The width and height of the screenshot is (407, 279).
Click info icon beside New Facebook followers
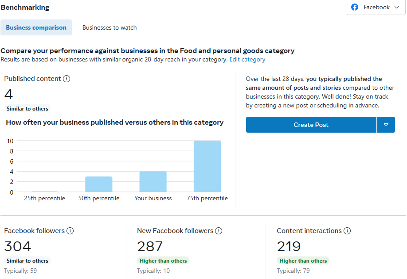point(219,231)
